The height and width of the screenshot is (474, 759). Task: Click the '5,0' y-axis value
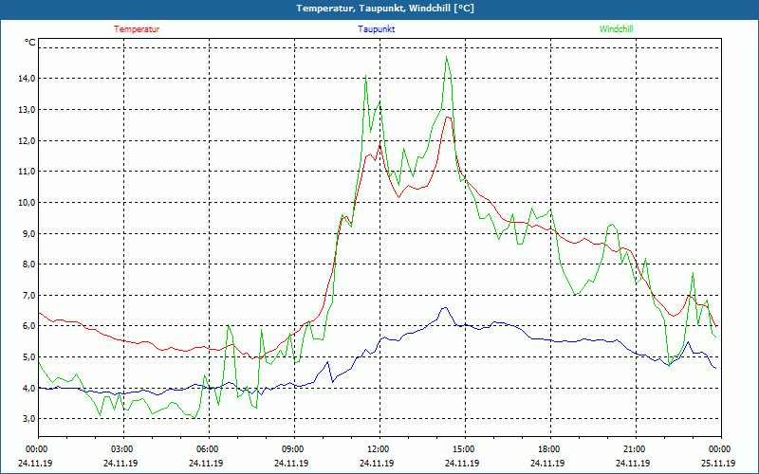(29, 357)
